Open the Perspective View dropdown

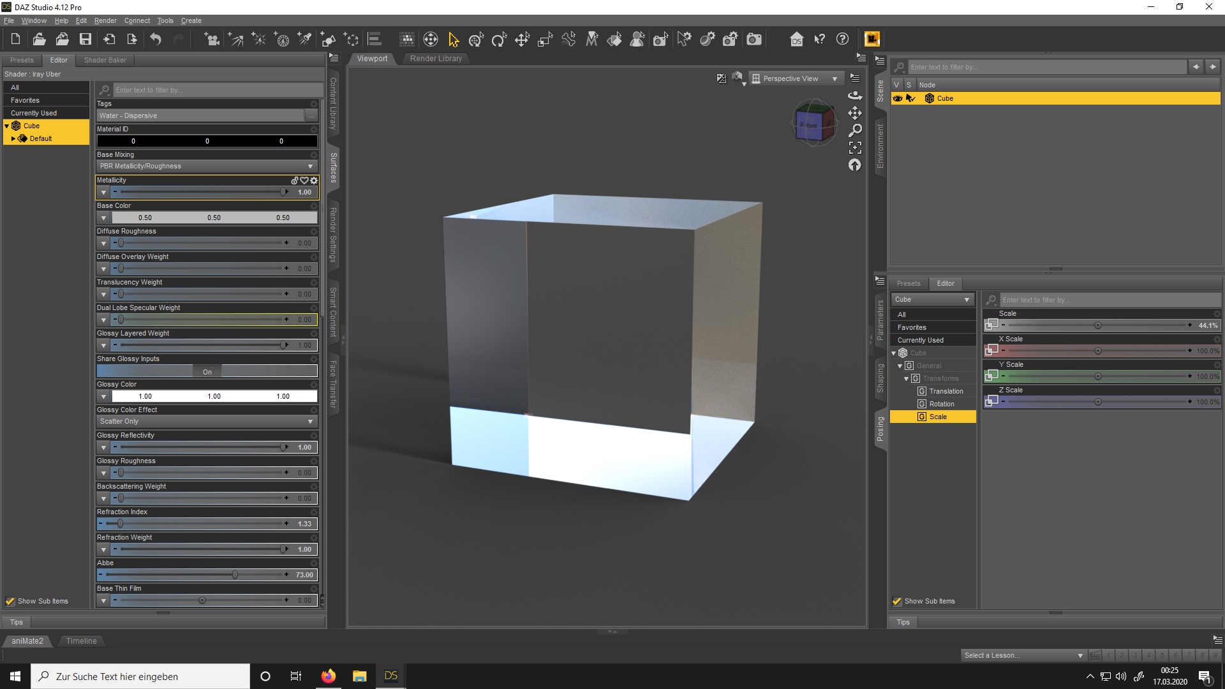point(795,78)
